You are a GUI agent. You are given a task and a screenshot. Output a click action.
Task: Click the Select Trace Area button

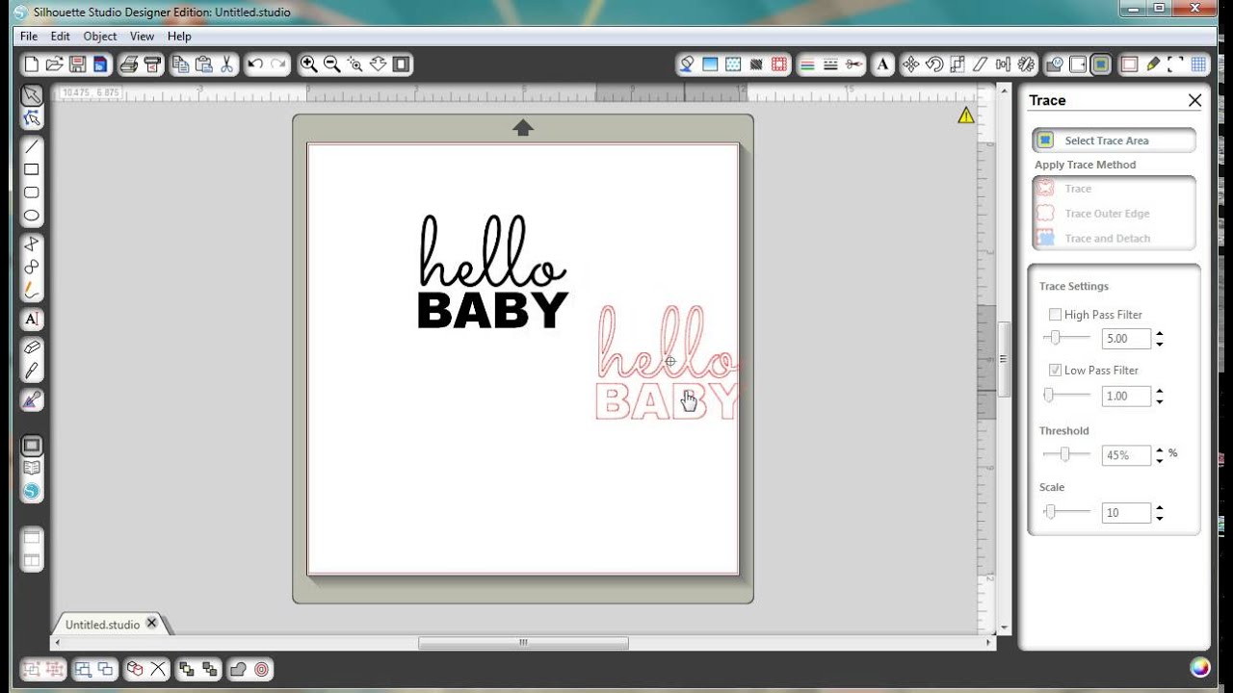pyautogui.click(x=1114, y=141)
